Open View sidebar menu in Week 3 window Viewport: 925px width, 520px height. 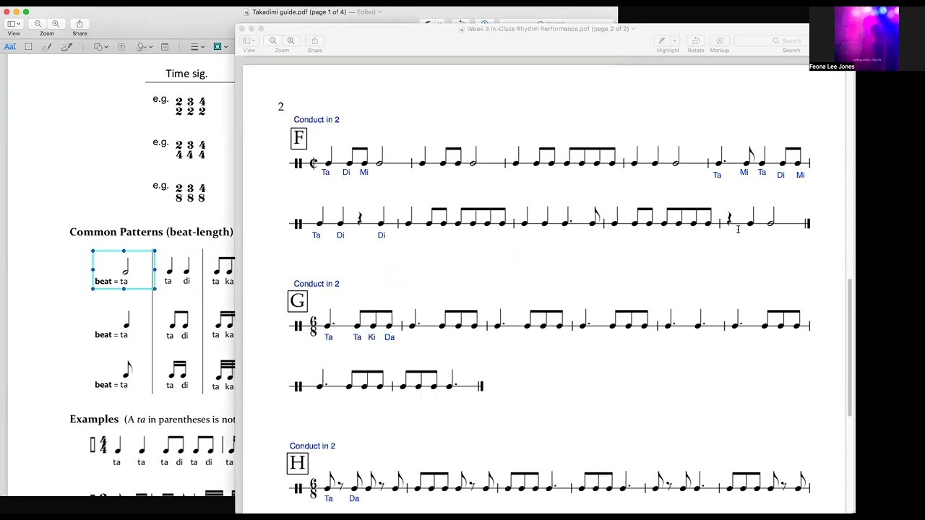(249, 41)
